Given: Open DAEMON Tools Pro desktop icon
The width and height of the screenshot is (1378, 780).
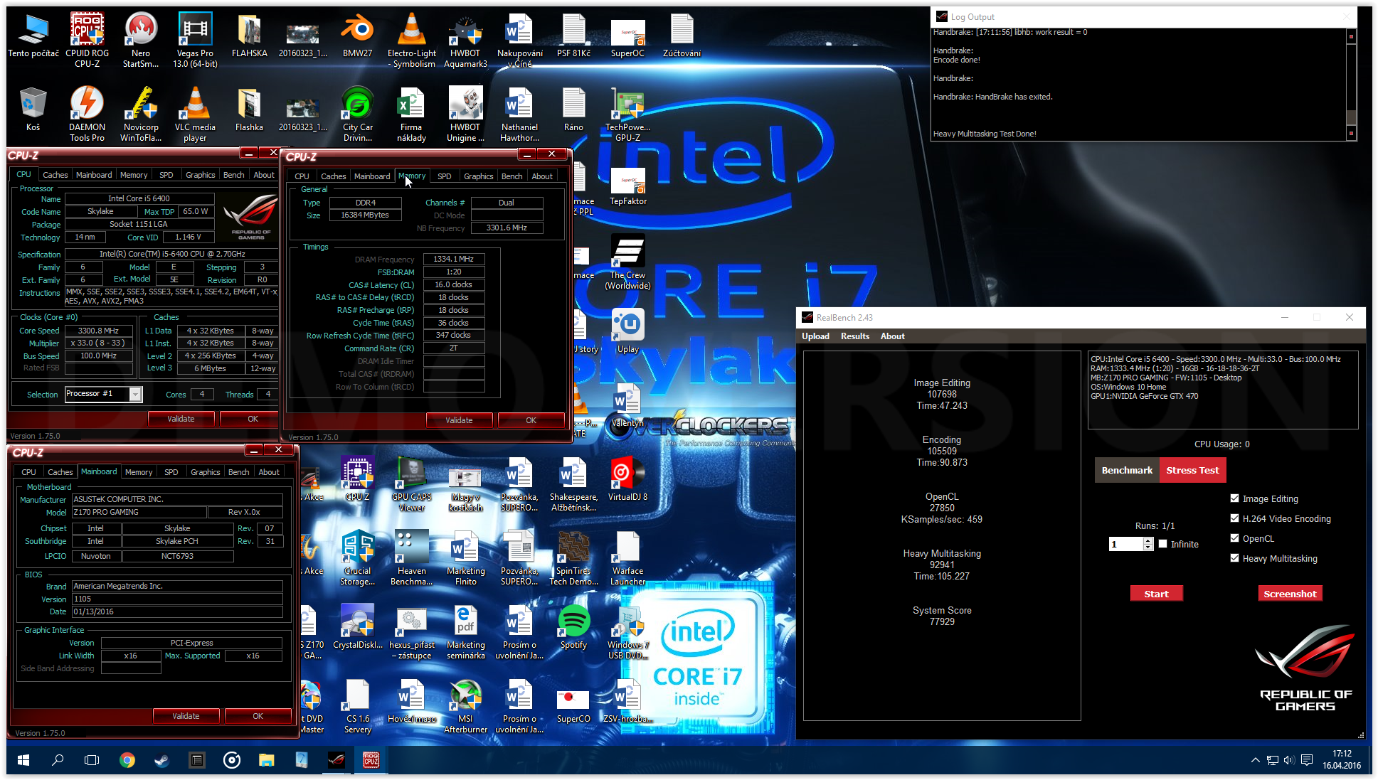Looking at the screenshot, I should [x=87, y=114].
